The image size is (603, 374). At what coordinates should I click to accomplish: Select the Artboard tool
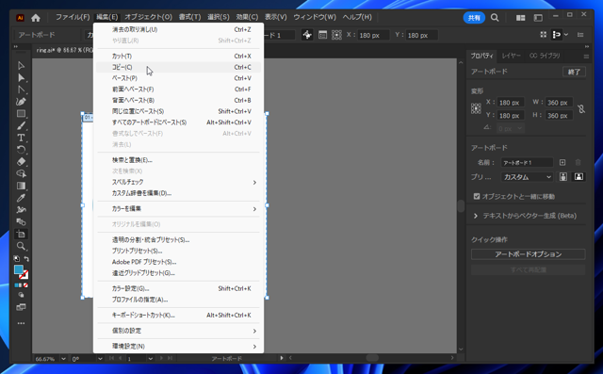21,234
